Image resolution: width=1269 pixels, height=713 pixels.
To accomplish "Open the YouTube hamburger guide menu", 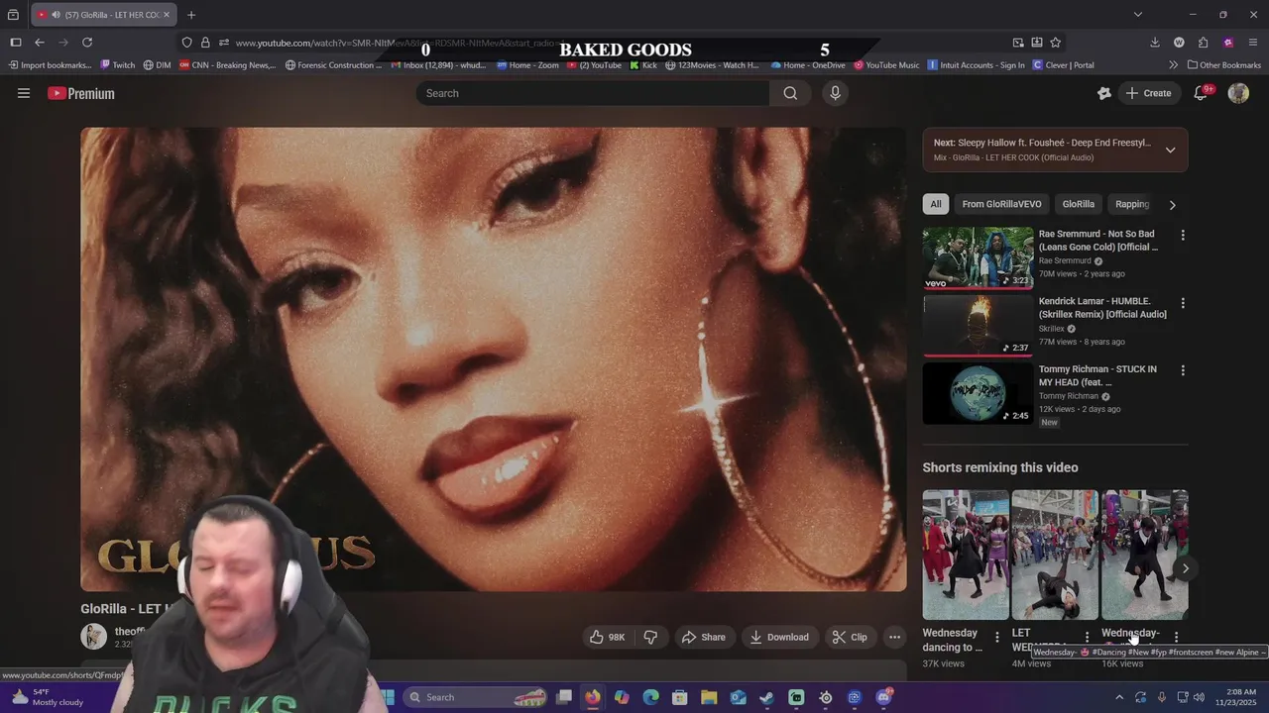I will pyautogui.click(x=24, y=93).
